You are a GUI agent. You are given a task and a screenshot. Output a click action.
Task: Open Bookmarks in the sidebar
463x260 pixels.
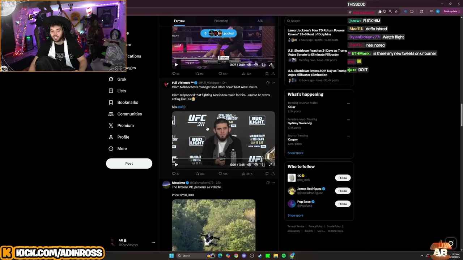[123, 102]
